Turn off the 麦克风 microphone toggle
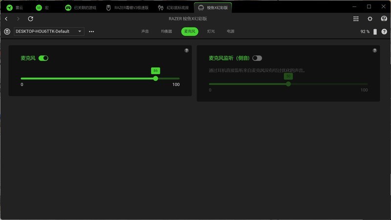 pos(43,58)
